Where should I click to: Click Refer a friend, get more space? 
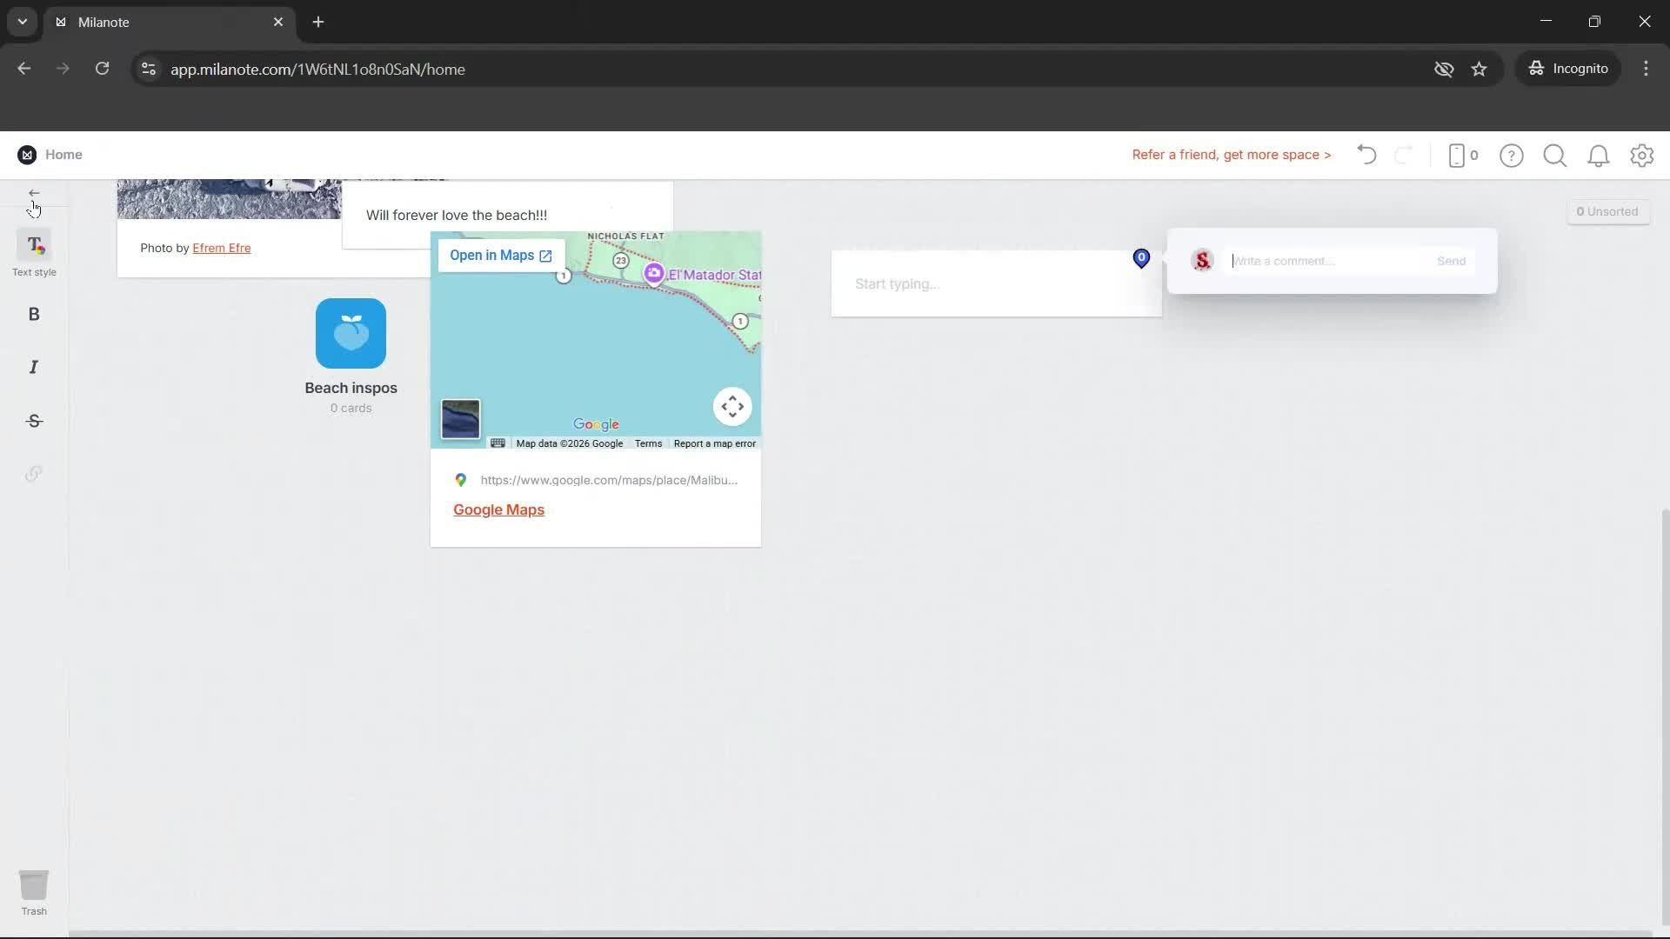coord(1231,155)
